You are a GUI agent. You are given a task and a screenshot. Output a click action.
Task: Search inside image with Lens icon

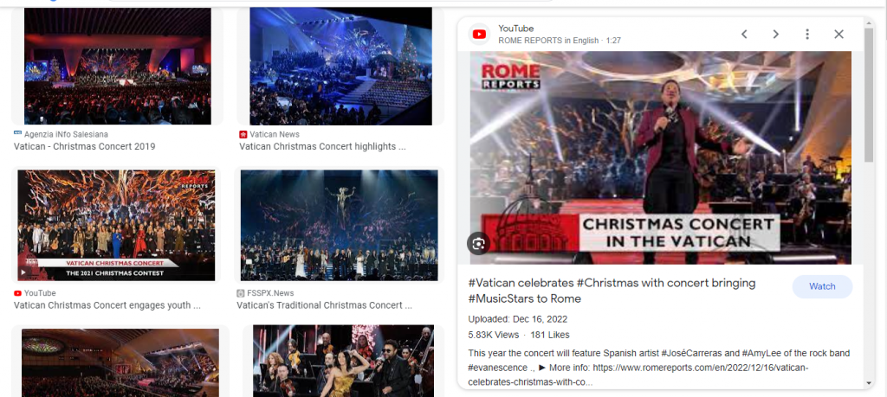click(x=478, y=243)
